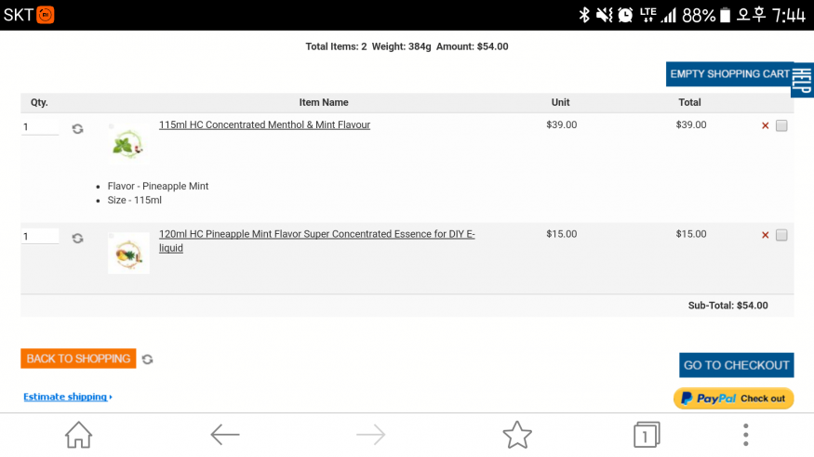Bookmark page with the star icon
This screenshot has height=457, width=814.
[x=517, y=435]
